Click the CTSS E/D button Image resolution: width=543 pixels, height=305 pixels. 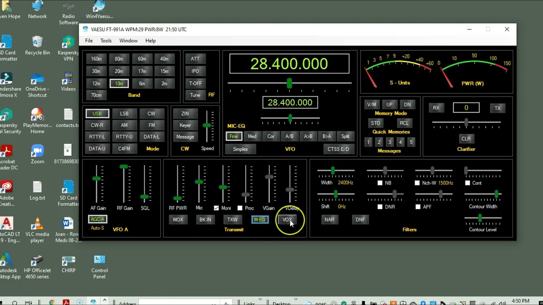click(x=338, y=149)
